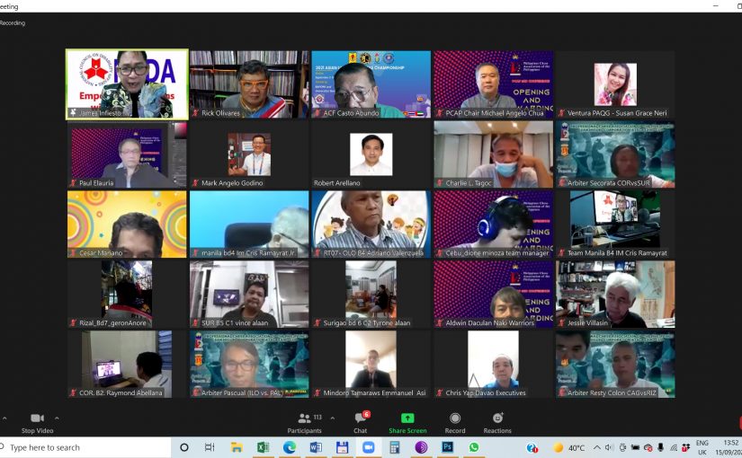742x458 pixels.
Task: Open Windows Task View
Action: pos(210,447)
